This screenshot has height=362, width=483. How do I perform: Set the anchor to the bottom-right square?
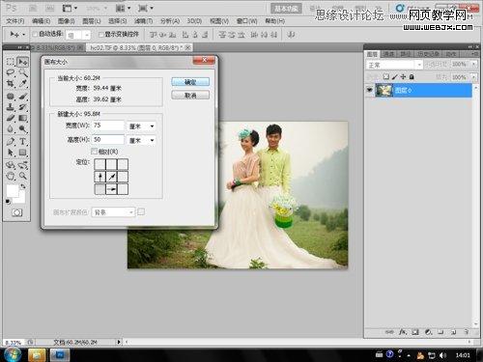click(123, 189)
